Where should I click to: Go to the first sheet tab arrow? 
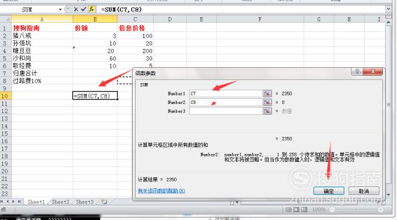[x=2, y=202]
